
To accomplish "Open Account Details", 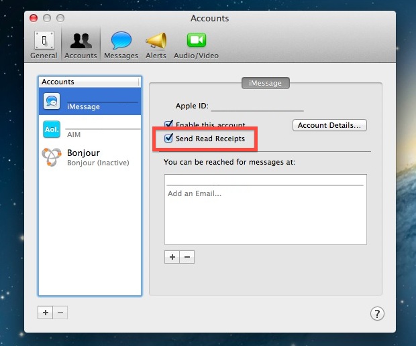I will click(x=329, y=125).
